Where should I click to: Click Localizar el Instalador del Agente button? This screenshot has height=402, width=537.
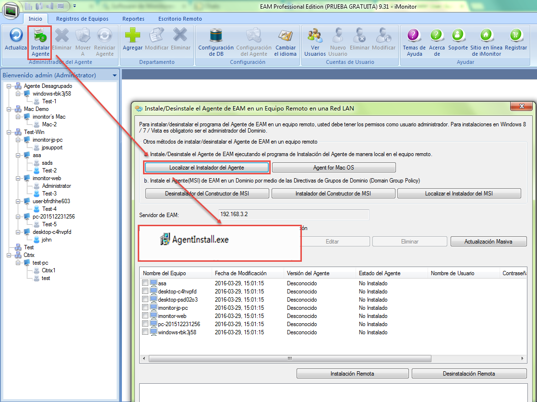(207, 168)
